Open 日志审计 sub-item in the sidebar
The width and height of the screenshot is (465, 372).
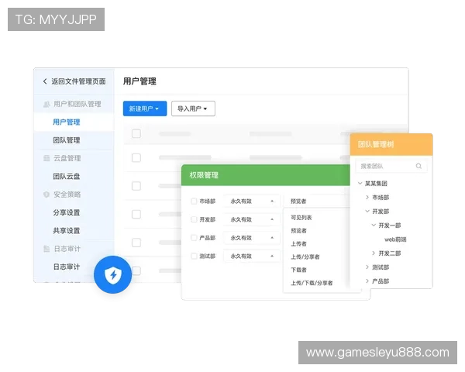coord(67,267)
